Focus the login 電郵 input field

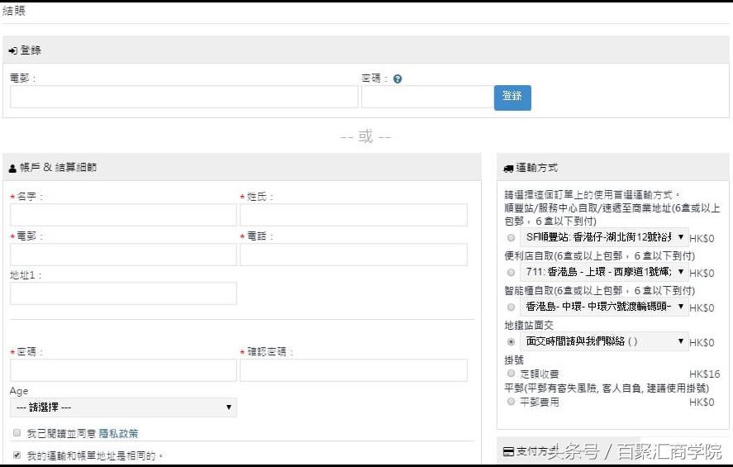tap(184, 97)
